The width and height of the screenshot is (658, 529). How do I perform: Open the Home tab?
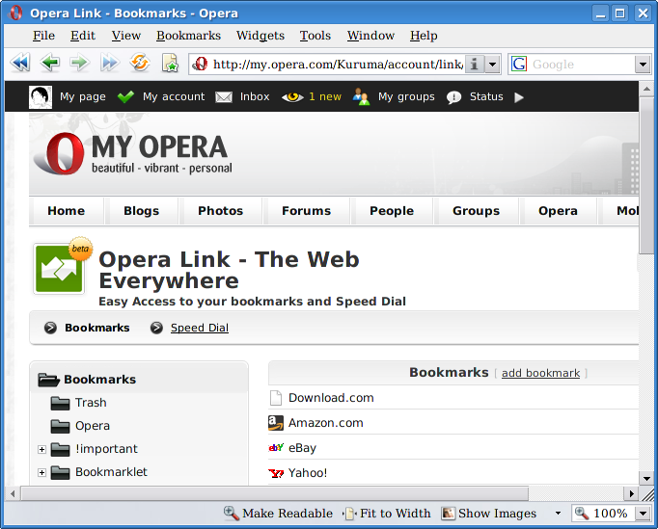click(67, 211)
